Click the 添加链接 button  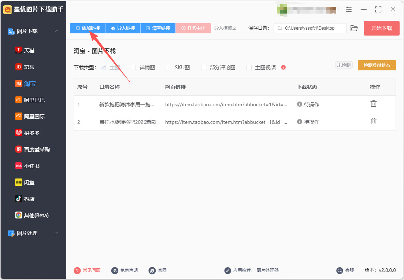[88, 28]
